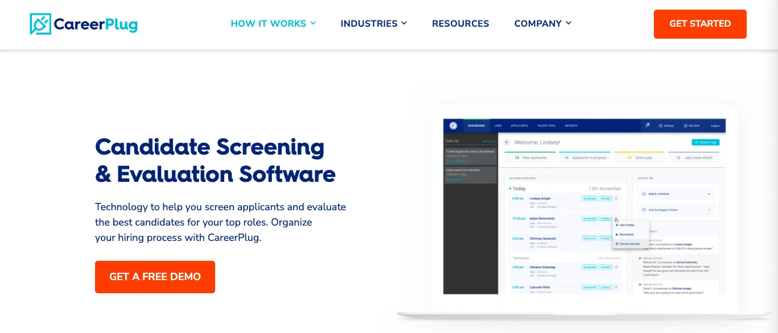Click the Visit the Support Centre link
Image resolution: width=778 pixels, height=333 pixels.
click(x=676, y=210)
